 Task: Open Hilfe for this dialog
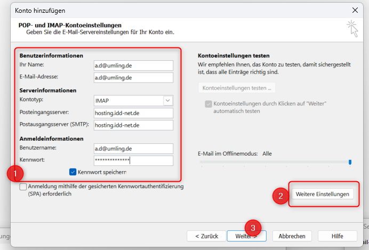pyautogui.click(x=337, y=236)
